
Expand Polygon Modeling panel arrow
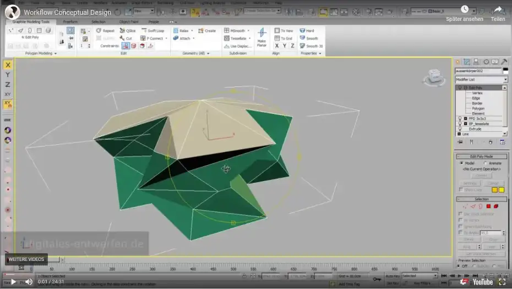click(x=56, y=53)
